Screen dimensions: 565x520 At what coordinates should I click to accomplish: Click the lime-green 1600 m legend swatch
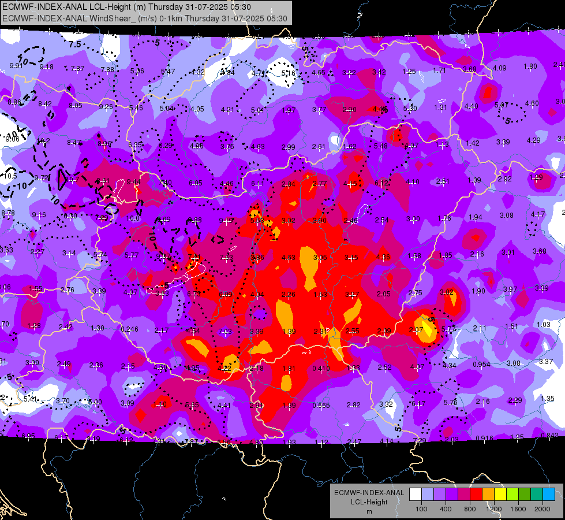512,495
